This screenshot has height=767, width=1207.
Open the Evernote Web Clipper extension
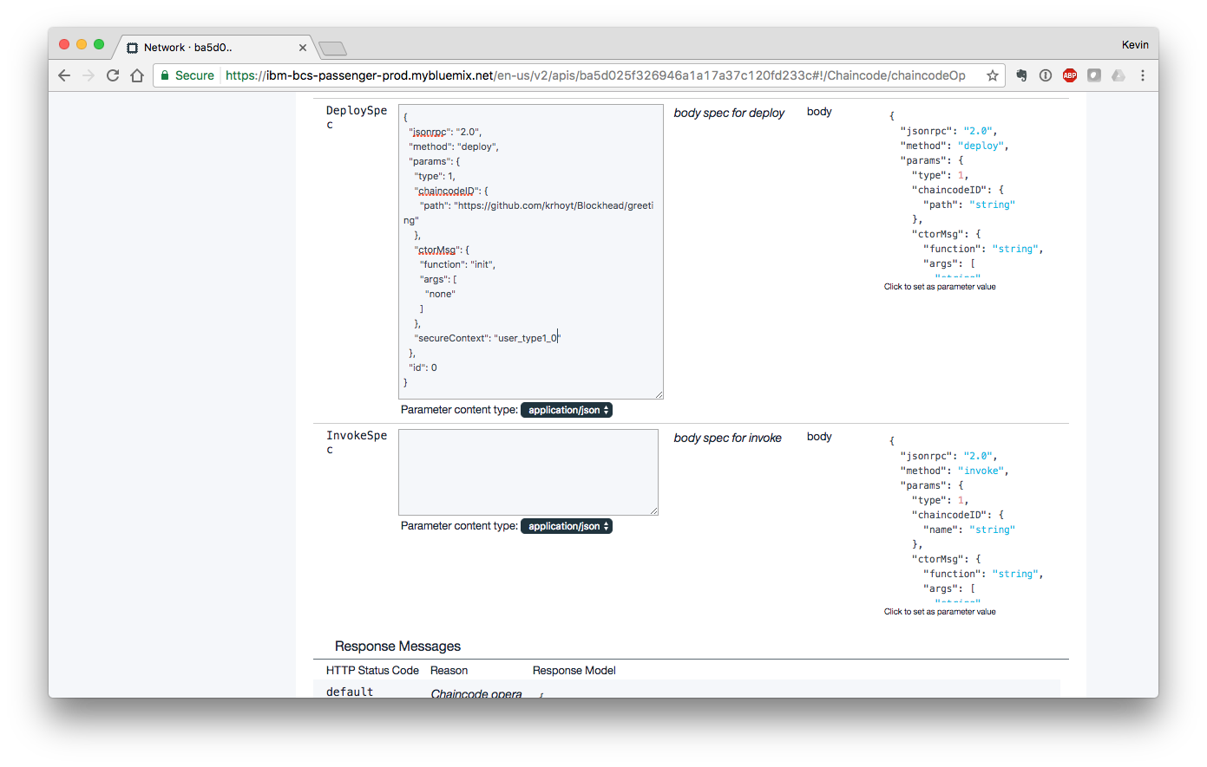point(1021,75)
